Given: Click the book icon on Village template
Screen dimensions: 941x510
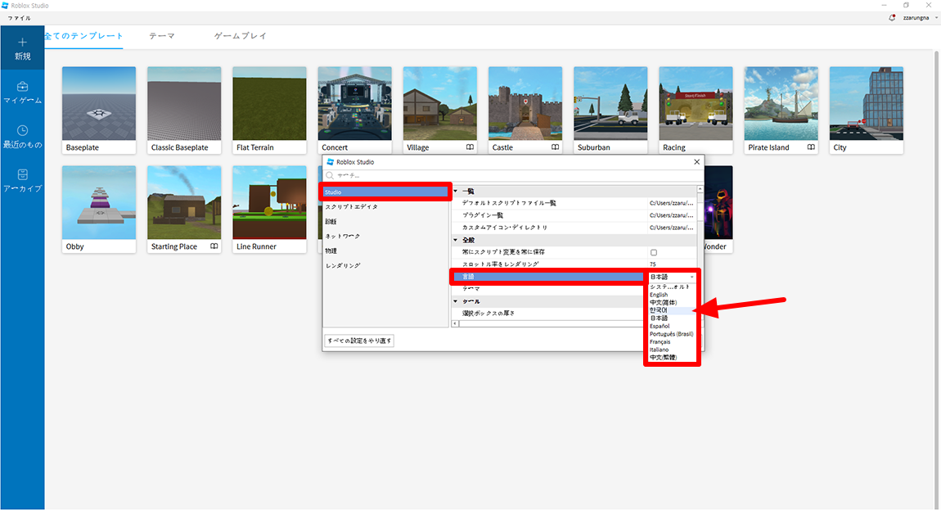Looking at the screenshot, I should (470, 147).
